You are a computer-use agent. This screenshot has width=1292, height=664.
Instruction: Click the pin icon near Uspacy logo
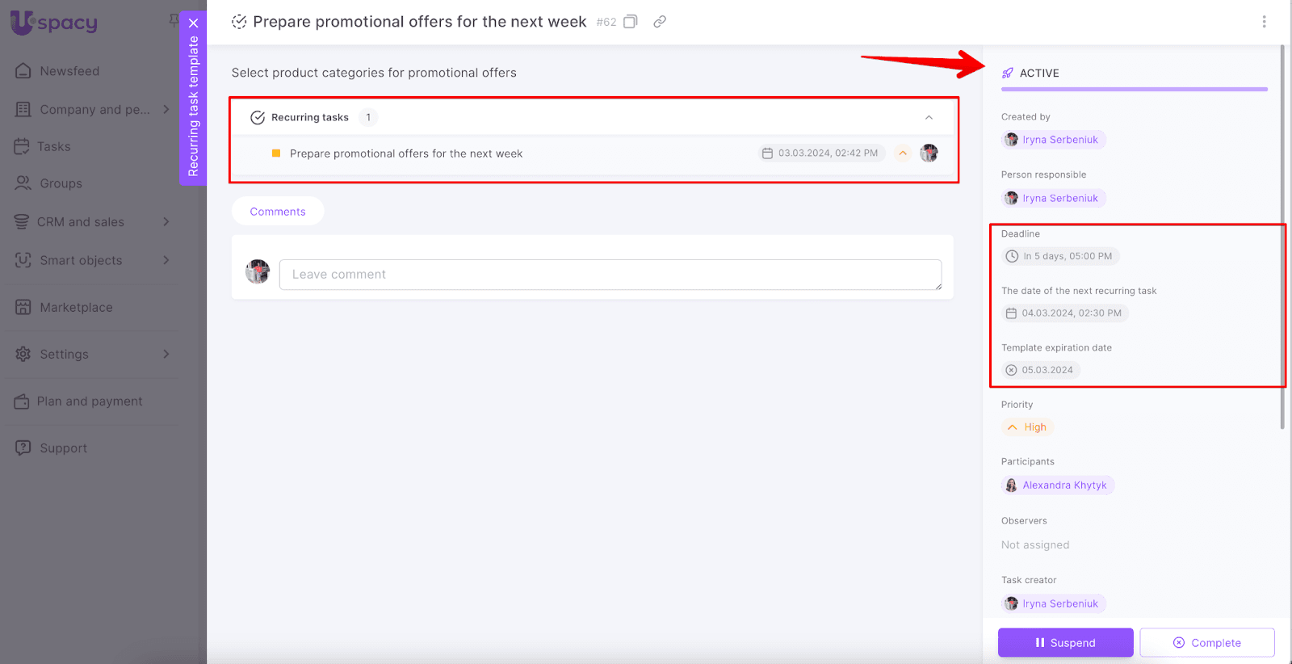[173, 19]
